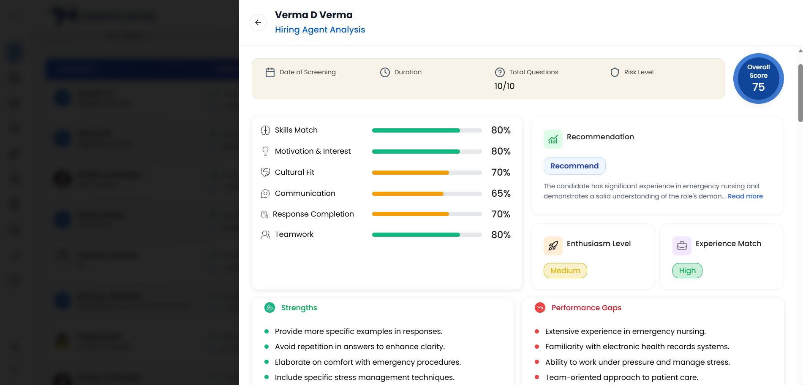Click the Cultural Fit handshake icon
The height and width of the screenshot is (385, 803).
[265, 173]
